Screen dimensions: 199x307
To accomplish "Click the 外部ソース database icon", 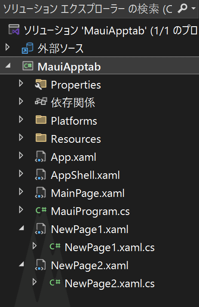I will tap(28, 48).
